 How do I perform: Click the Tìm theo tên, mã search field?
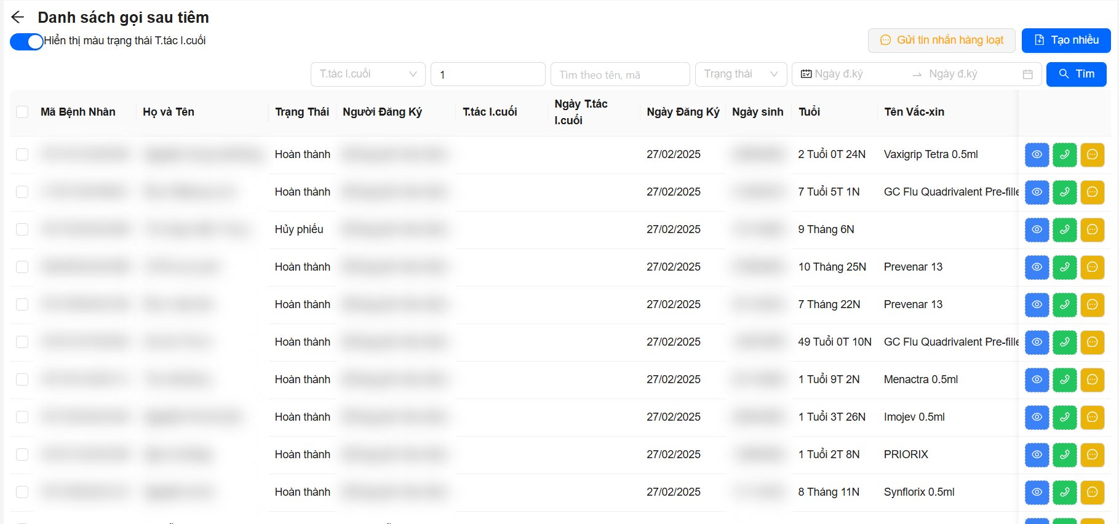[619, 74]
